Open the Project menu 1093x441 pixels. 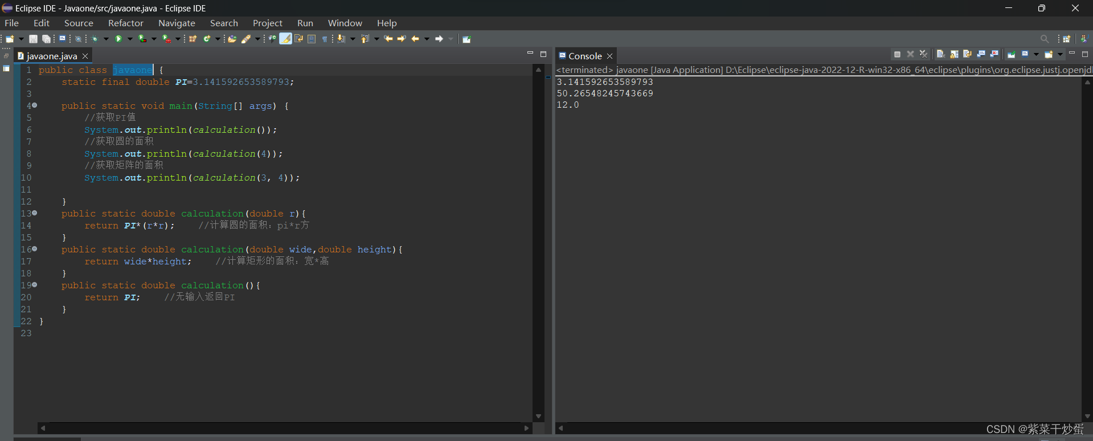268,23
